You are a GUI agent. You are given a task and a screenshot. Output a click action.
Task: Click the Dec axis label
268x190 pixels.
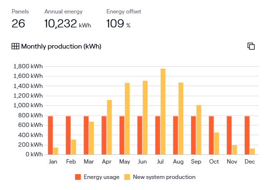[x=250, y=162]
